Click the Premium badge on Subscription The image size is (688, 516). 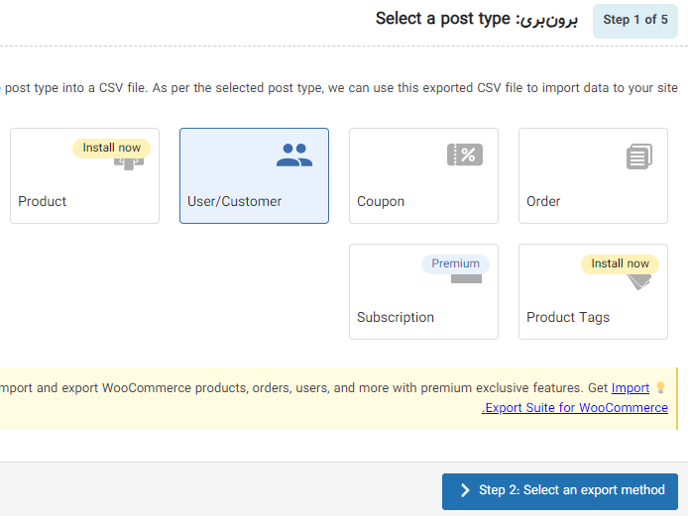[x=455, y=263]
